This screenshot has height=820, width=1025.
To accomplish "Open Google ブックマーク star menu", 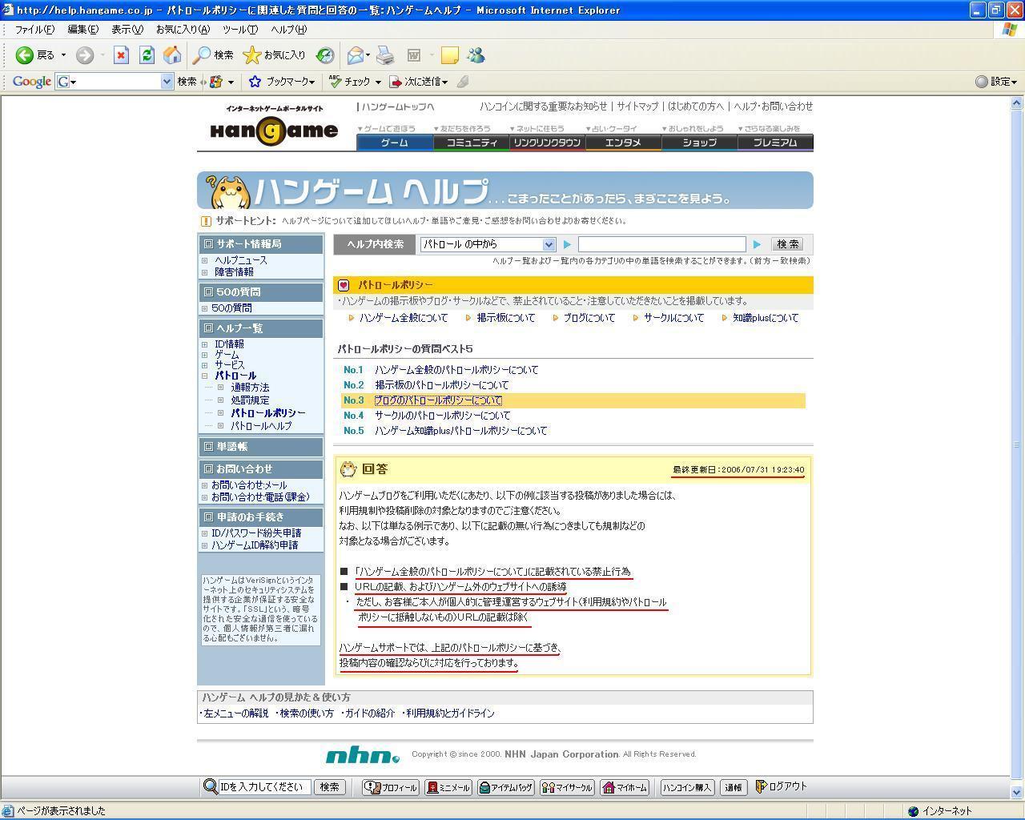I will coord(282,82).
